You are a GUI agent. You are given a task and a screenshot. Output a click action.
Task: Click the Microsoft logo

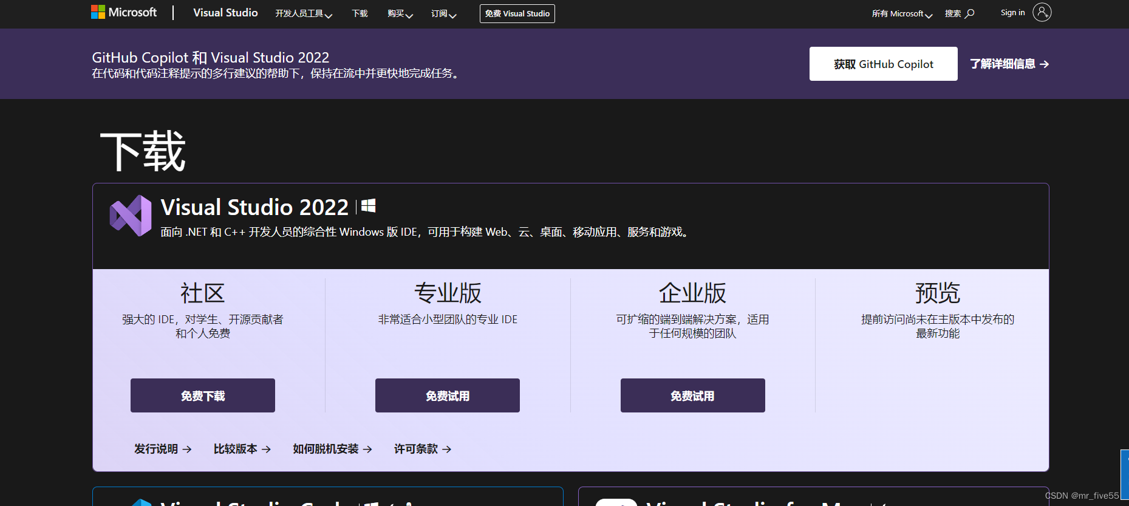point(124,12)
